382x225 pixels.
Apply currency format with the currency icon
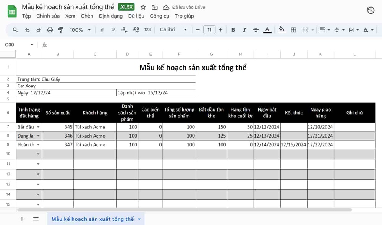click(102, 29)
